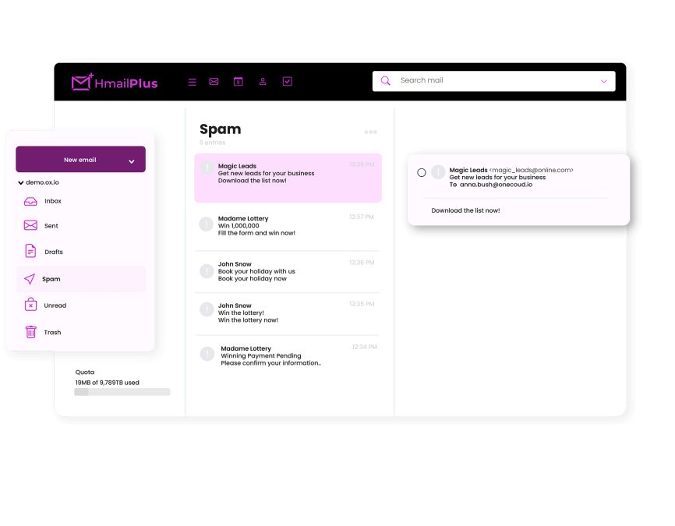
Task: Click the search magnifier icon
Action: (386, 81)
